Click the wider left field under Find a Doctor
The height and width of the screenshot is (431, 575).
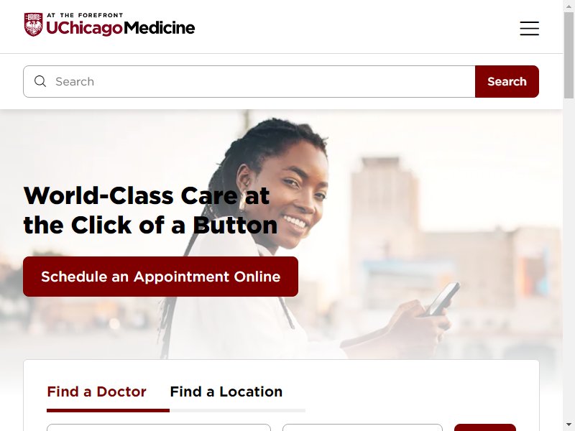click(x=159, y=427)
